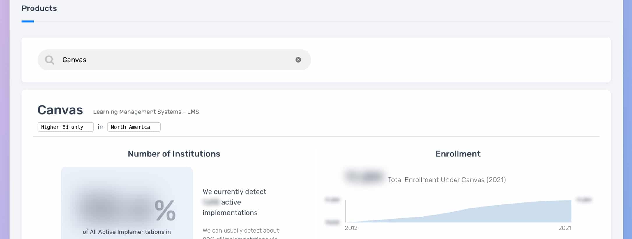Click the shaded enrollment area chart
This screenshot has height=239, width=632.
click(x=495, y=214)
